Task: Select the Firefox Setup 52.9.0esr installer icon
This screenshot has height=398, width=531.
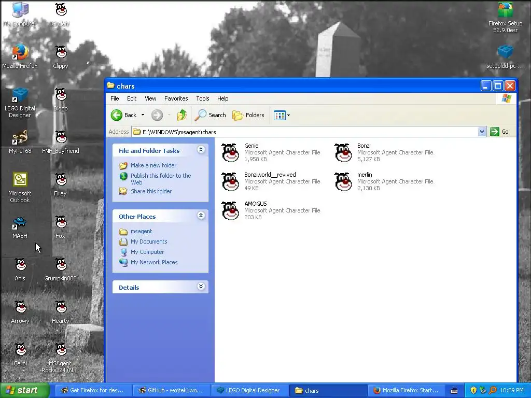Action: 505,18
